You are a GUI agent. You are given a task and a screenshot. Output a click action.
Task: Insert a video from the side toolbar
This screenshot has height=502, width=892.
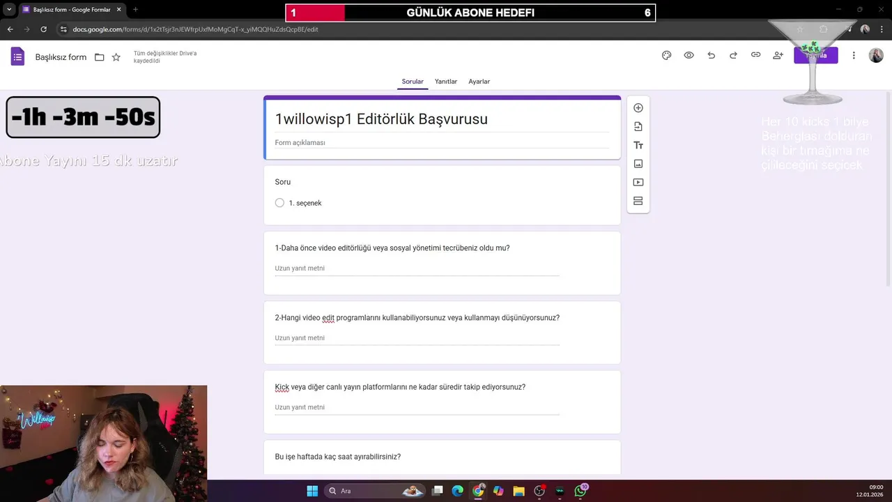[638, 183]
